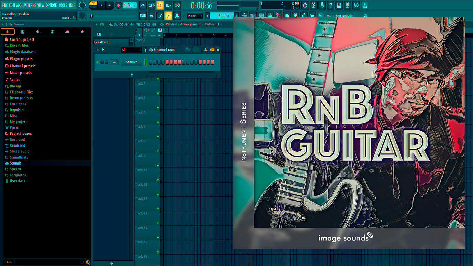Expand the browser menu arrow
This screenshot has width=473, height=266.
[3, 24]
